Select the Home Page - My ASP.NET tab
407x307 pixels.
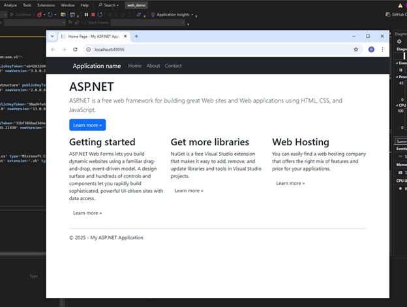pos(93,37)
